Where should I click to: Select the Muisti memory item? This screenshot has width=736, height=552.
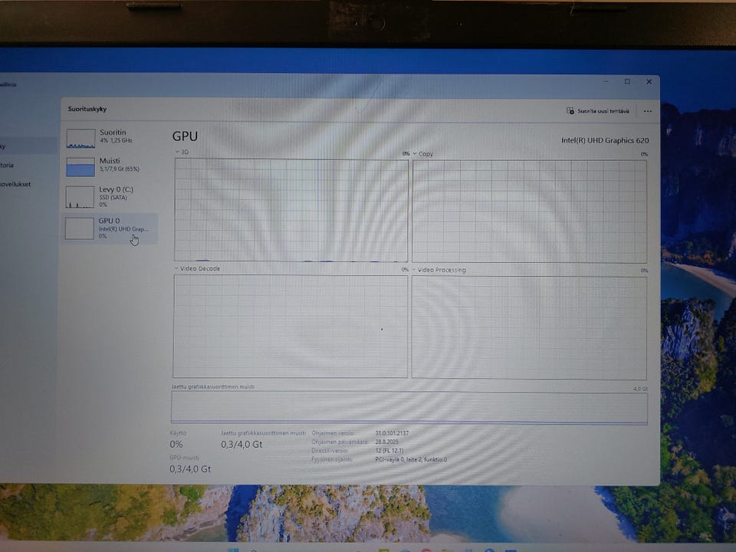coord(110,166)
